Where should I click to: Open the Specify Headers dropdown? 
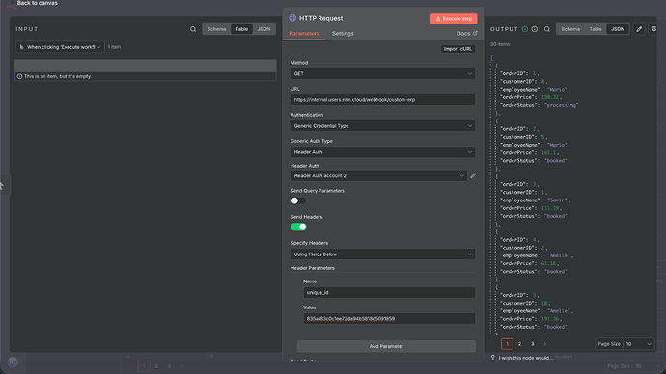[x=382, y=254]
